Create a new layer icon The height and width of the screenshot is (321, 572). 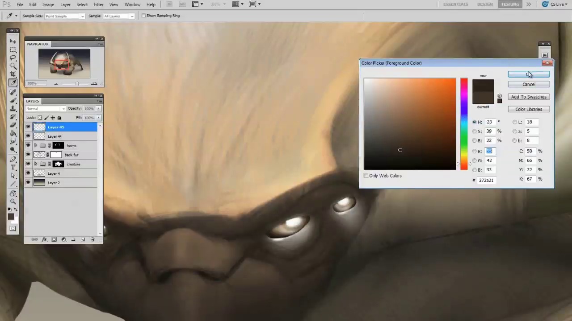click(x=83, y=239)
